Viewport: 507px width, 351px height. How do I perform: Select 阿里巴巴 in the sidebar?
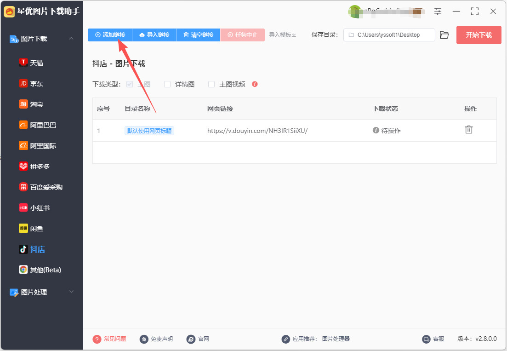(x=38, y=125)
